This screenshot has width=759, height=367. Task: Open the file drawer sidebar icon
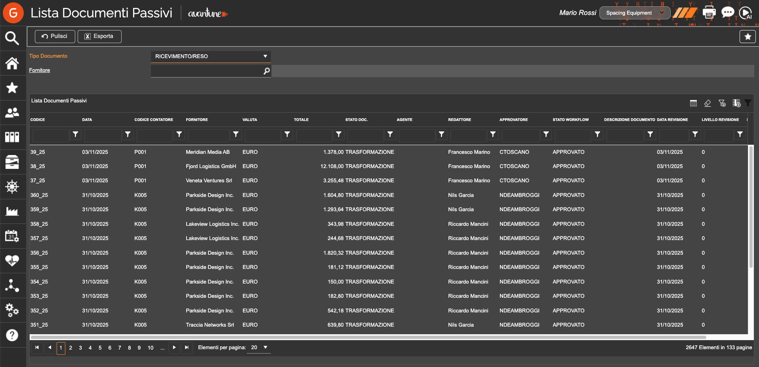[12, 162]
